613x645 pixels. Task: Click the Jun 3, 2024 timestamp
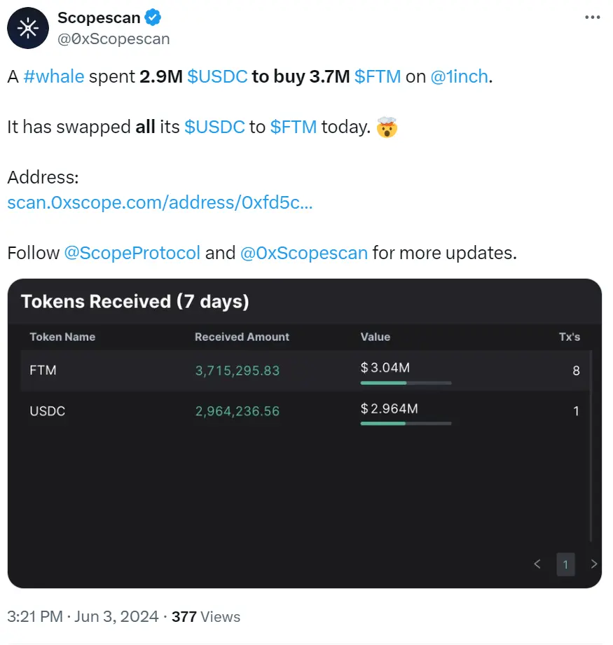tap(115, 616)
